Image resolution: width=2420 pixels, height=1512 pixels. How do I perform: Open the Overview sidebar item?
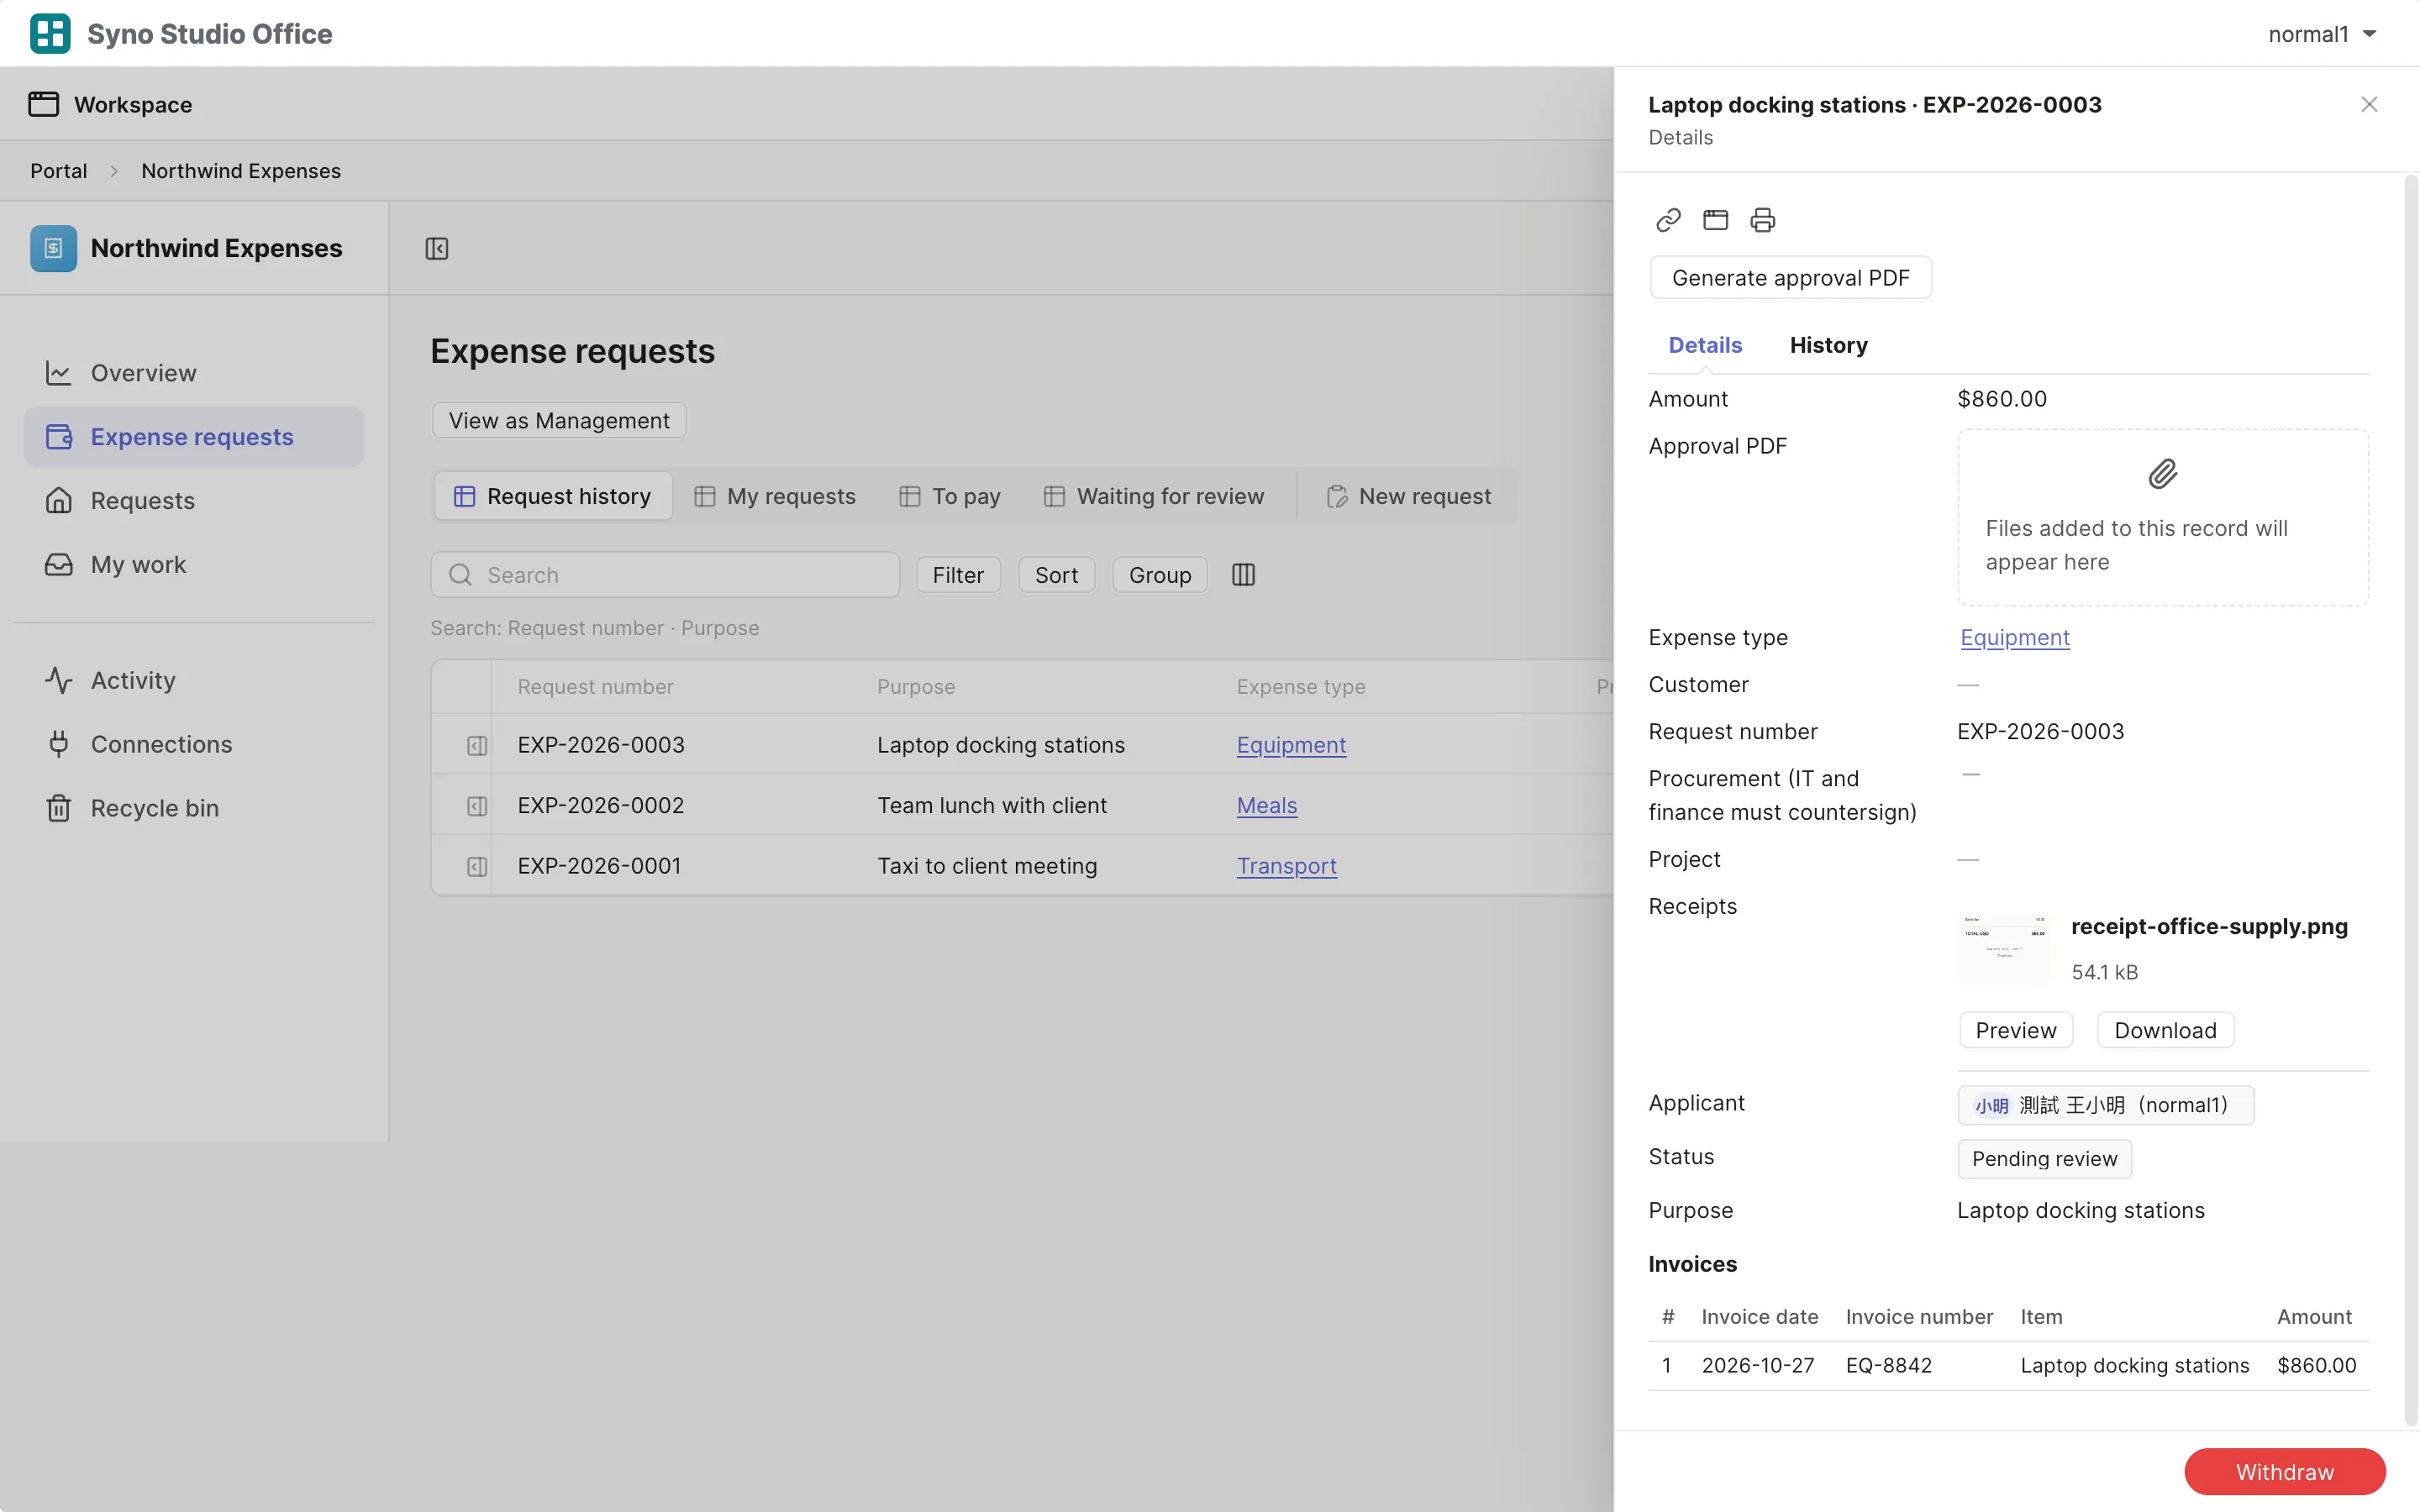coord(194,373)
